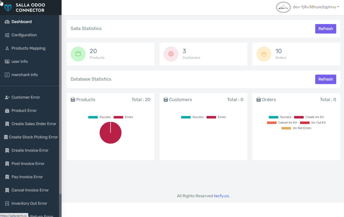Click the pink Customers dollar icon
Viewport: 344px width, 217px height.
pos(171,54)
